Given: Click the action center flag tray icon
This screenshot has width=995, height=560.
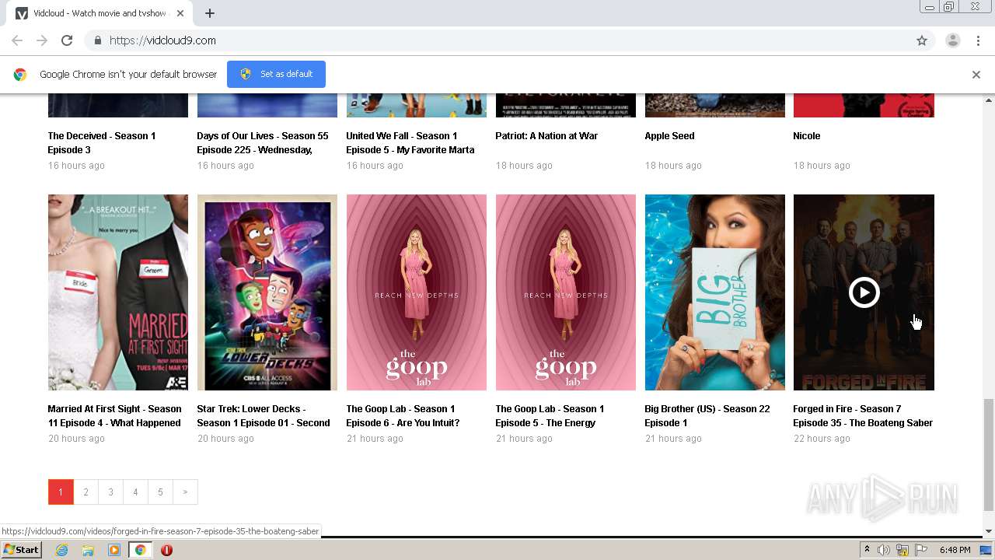Looking at the screenshot, I should tap(921, 550).
